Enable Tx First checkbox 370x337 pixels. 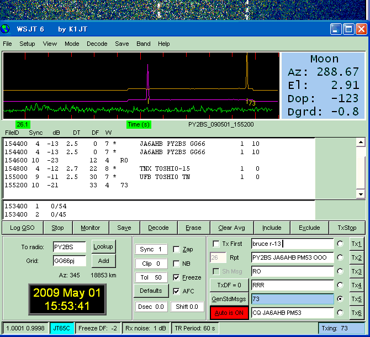[x=217, y=244]
